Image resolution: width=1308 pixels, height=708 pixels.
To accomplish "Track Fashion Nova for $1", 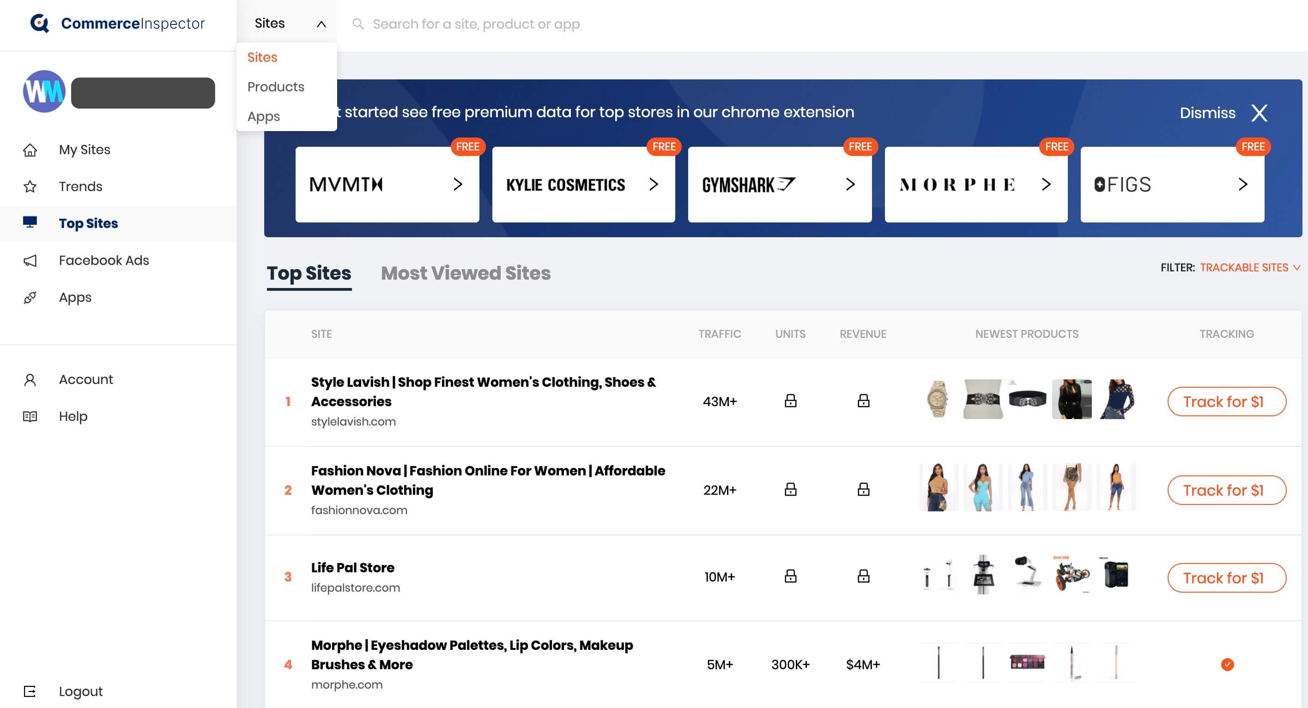I will (x=1226, y=490).
